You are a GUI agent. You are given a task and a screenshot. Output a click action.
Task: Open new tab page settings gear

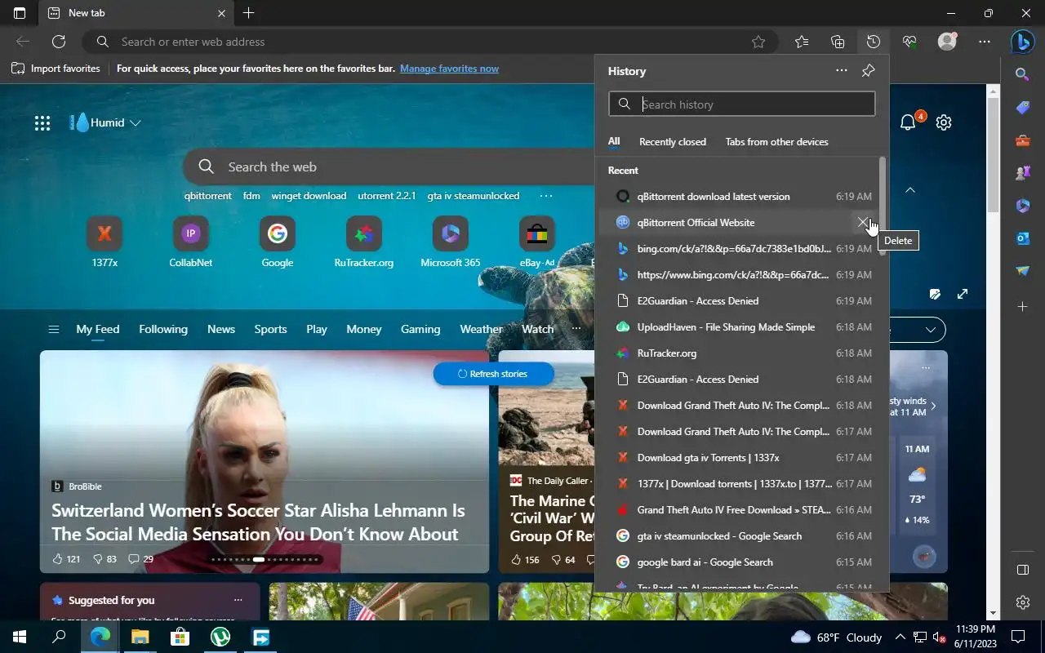[944, 122]
